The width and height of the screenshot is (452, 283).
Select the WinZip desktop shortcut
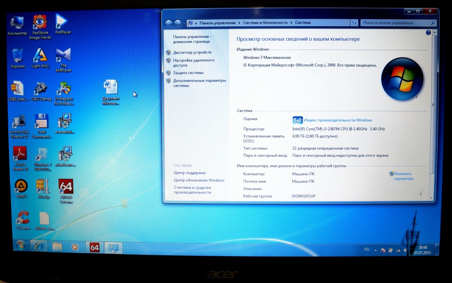tap(43, 189)
